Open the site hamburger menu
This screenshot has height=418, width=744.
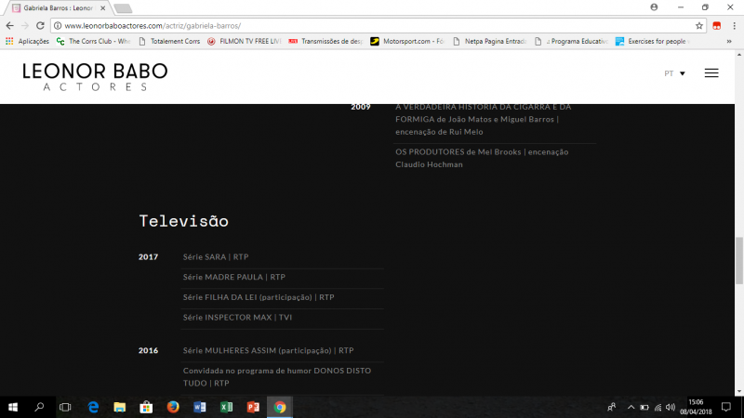(711, 73)
